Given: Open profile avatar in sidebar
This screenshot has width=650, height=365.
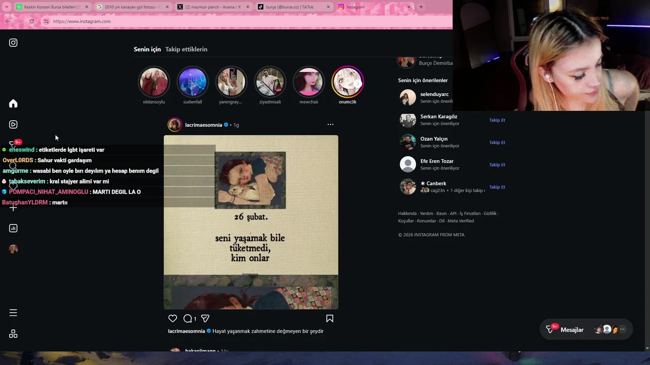Looking at the screenshot, I should [x=13, y=249].
